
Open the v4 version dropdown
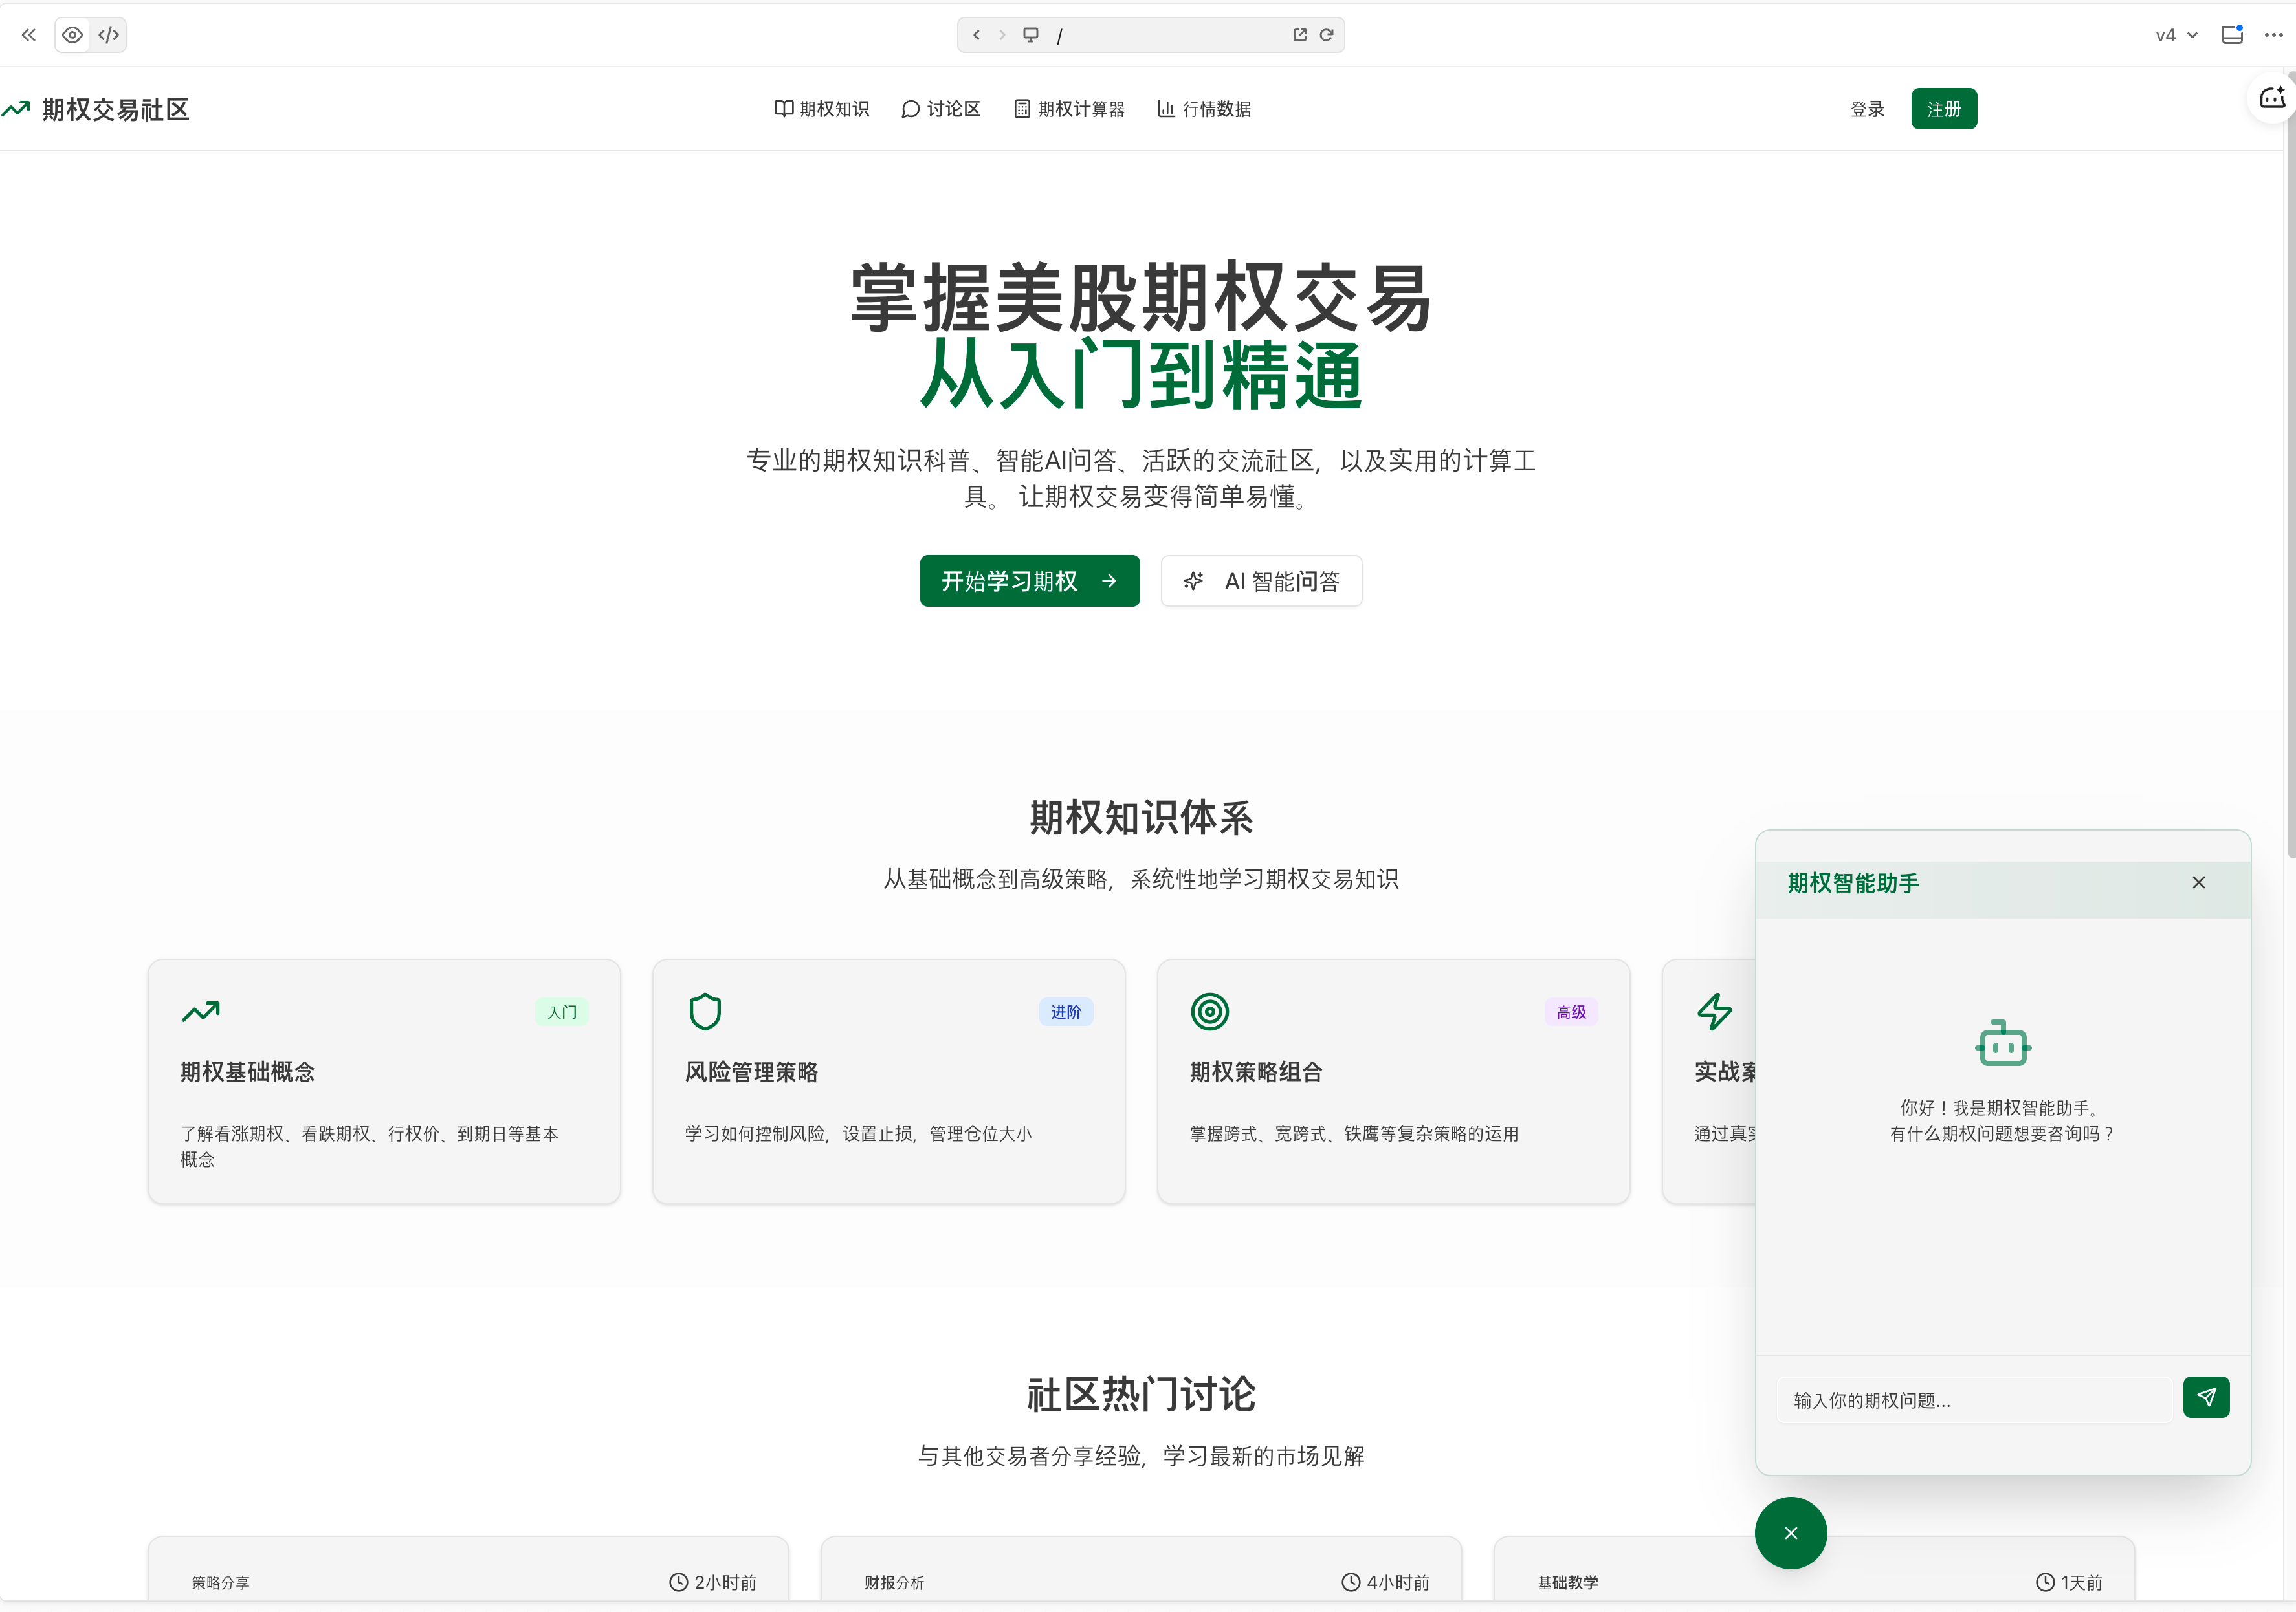tap(2176, 35)
